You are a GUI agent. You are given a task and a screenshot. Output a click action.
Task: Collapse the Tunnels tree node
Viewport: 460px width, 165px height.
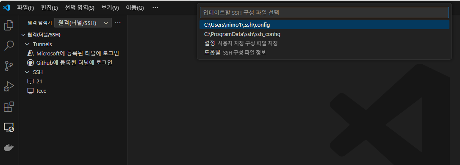tap(27, 44)
